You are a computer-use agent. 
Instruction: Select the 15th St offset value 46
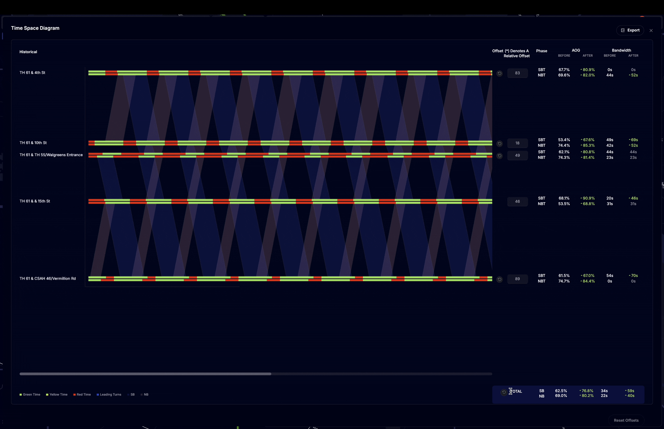tap(517, 202)
